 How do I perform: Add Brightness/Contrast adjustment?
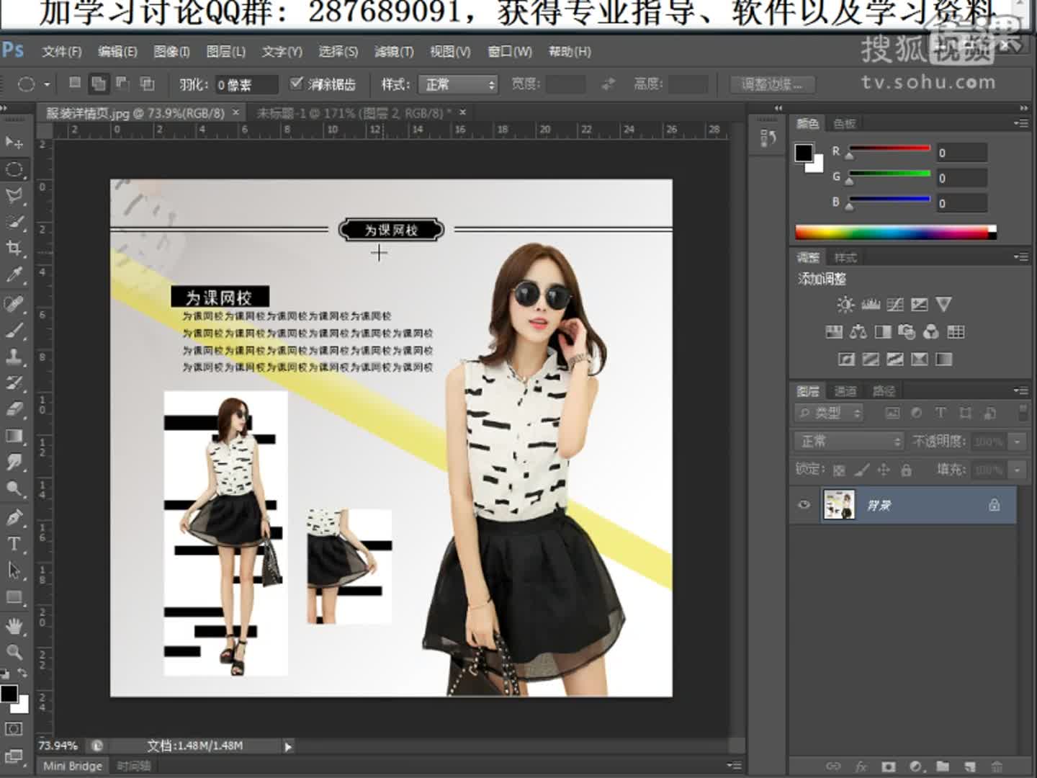click(845, 305)
